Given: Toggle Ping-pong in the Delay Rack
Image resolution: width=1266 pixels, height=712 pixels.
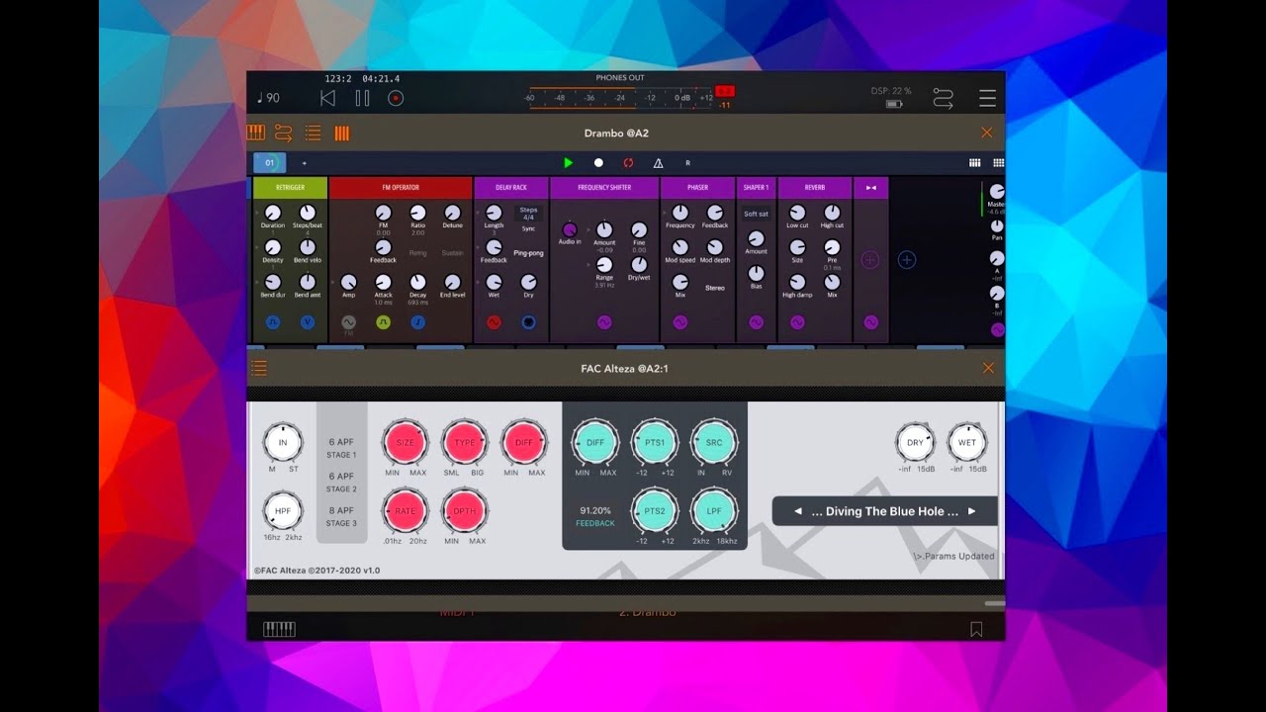Looking at the screenshot, I should (529, 253).
